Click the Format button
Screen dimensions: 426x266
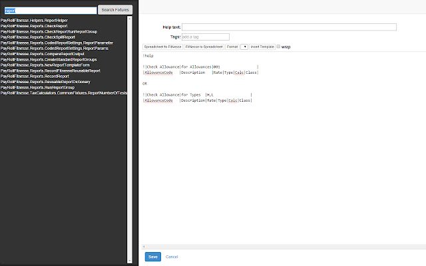coord(232,47)
